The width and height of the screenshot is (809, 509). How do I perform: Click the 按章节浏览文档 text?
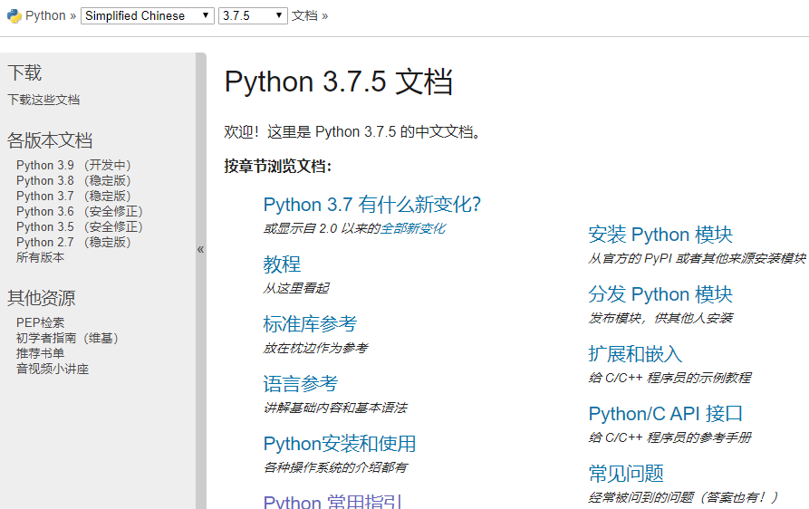(x=277, y=166)
